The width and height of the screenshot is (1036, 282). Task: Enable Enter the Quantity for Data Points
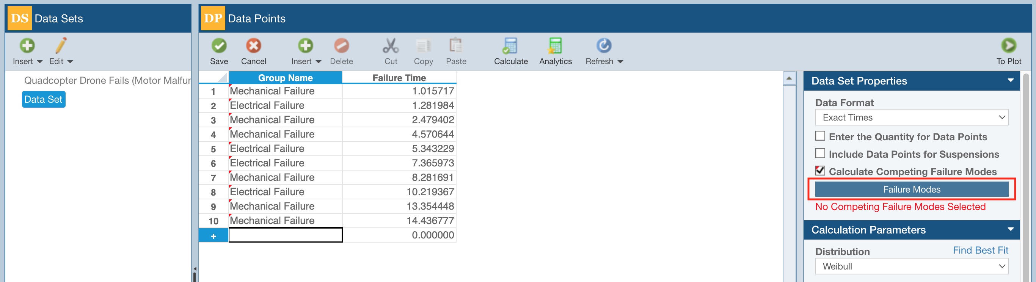click(x=820, y=136)
